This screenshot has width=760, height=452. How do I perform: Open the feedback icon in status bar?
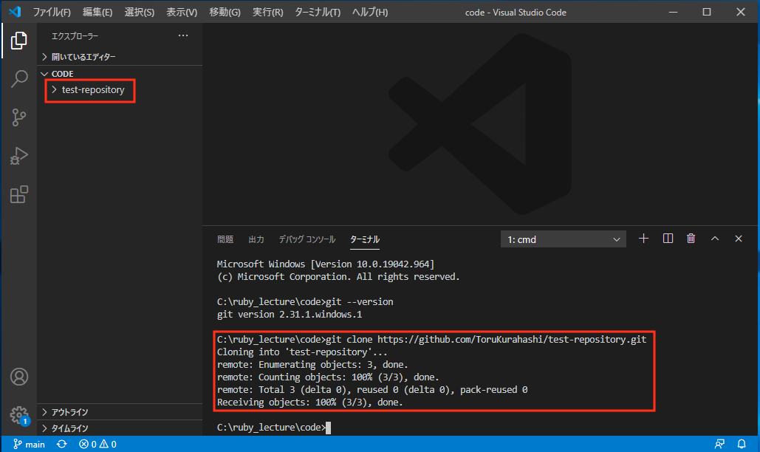[719, 445]
